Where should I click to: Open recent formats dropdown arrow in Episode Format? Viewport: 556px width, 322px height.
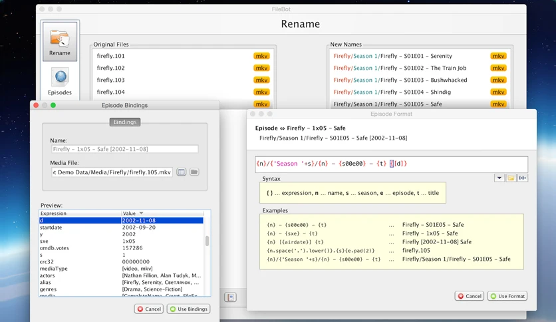click(499, 178)
